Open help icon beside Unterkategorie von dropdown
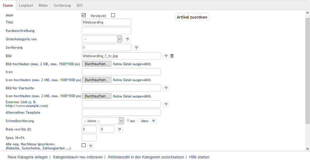Viewport: 310px width, 163px height. 127,39
